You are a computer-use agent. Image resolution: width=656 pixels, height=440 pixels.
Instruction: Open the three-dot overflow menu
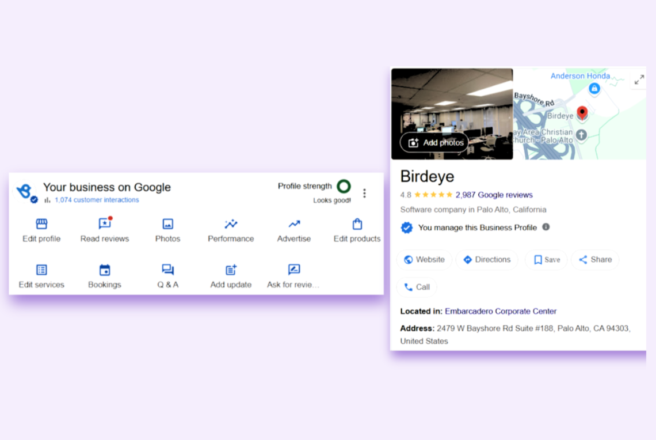pyautogui.click(x=364, y=193)
